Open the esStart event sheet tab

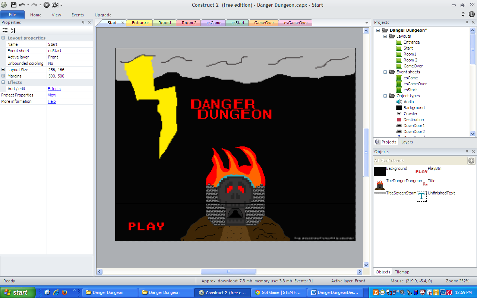click(238, 23)
